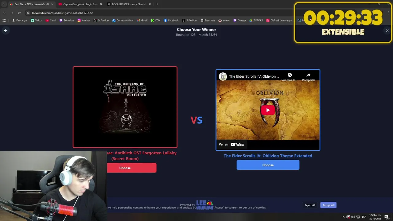
Task: Click Accept All cookies button
Action: 328,205
